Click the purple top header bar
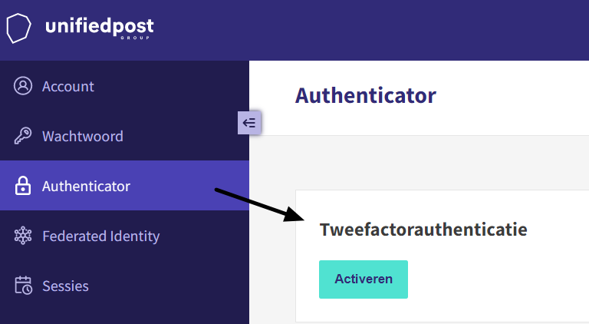 (294, 30)
